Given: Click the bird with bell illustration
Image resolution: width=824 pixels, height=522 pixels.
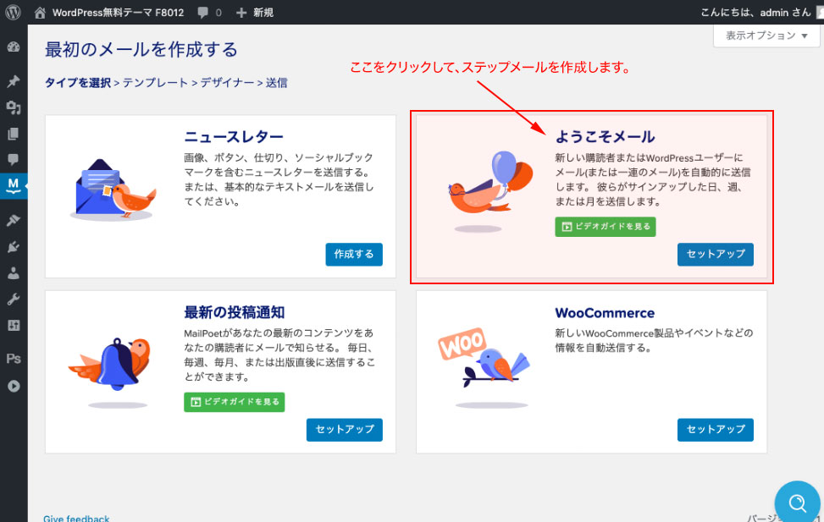Looking at the screenshot, I should click(110, 371).
